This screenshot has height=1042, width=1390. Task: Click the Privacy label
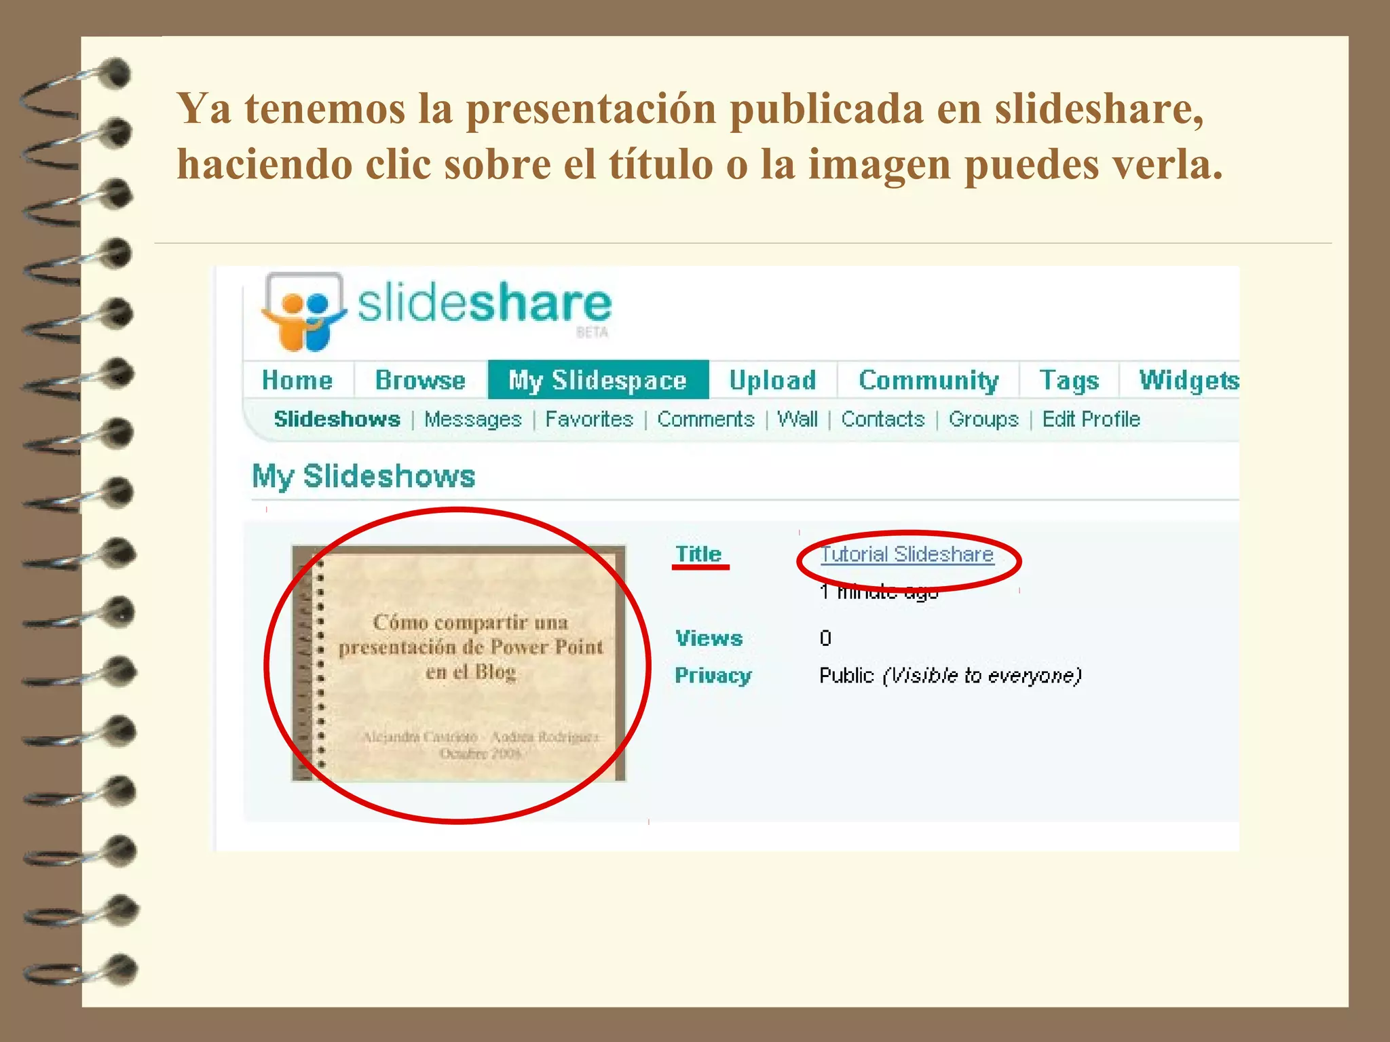tap(713, 676)
